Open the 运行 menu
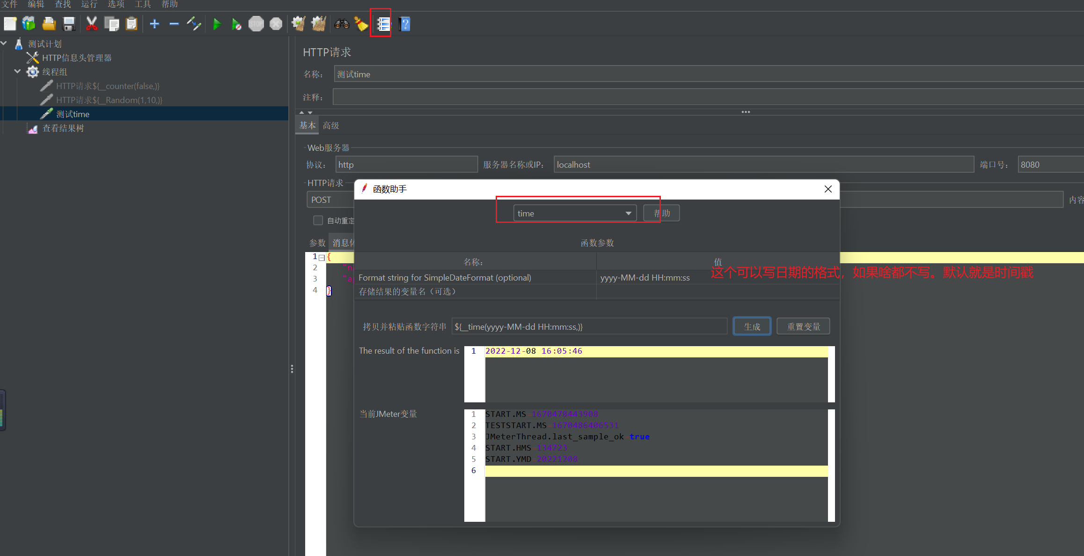 [89, 5]
